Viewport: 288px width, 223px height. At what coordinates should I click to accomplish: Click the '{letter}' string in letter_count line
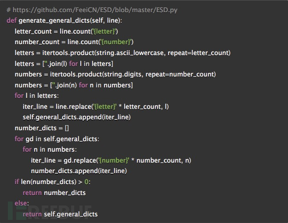click(104, 31)
